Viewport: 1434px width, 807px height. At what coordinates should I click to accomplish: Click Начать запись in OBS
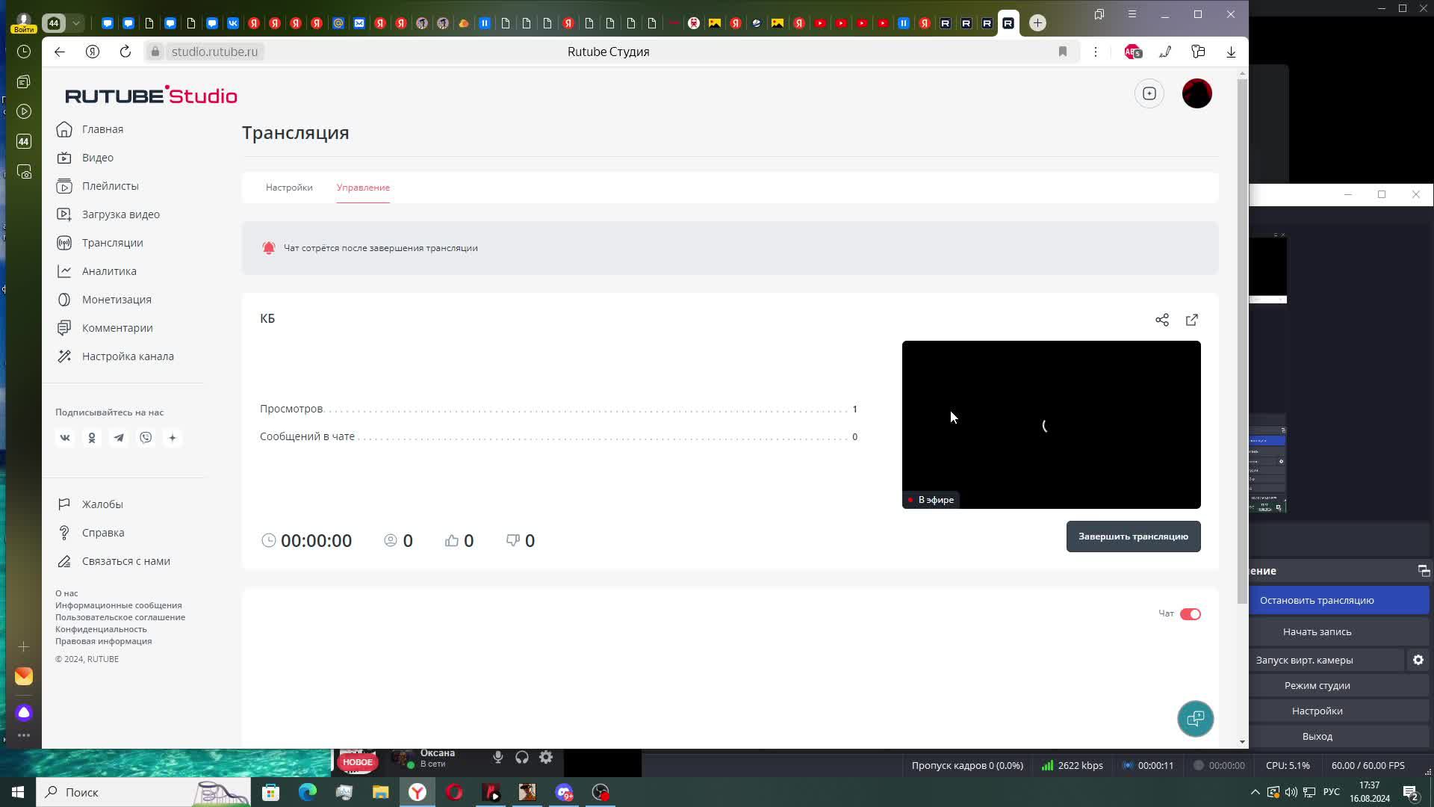coord(1317,631)
